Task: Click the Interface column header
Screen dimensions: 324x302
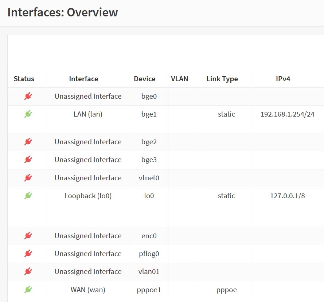Action: click(x=83, y=79)
